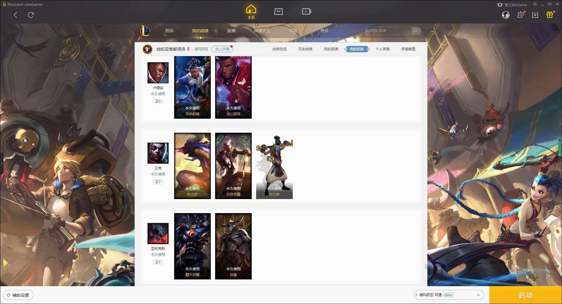Open the 主页 home icon
The height and width of the screenshot is (304, 562).
click(251, 12)
